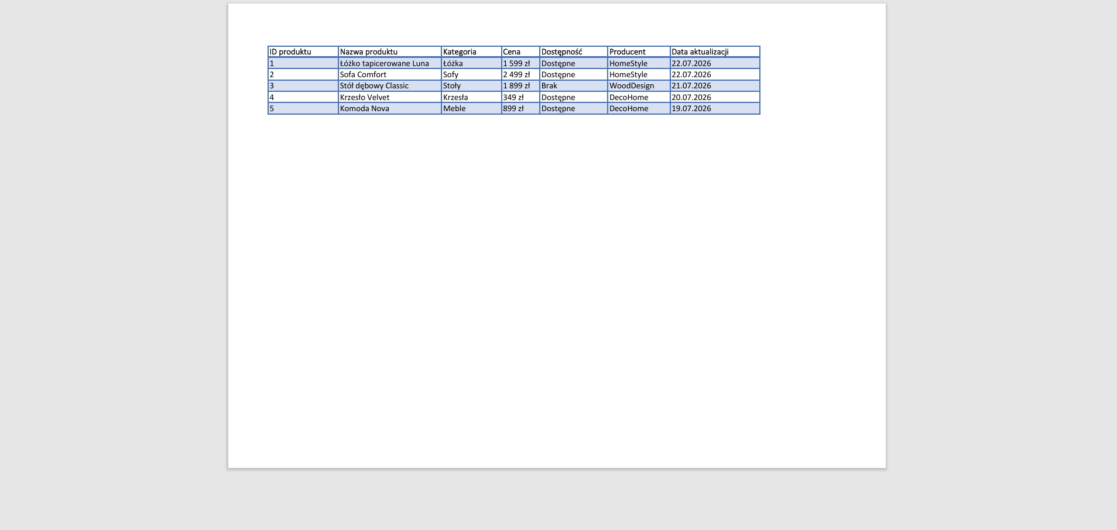Select the 'Stoły' category cell
Screen dimensions: 1117x530
471,85
